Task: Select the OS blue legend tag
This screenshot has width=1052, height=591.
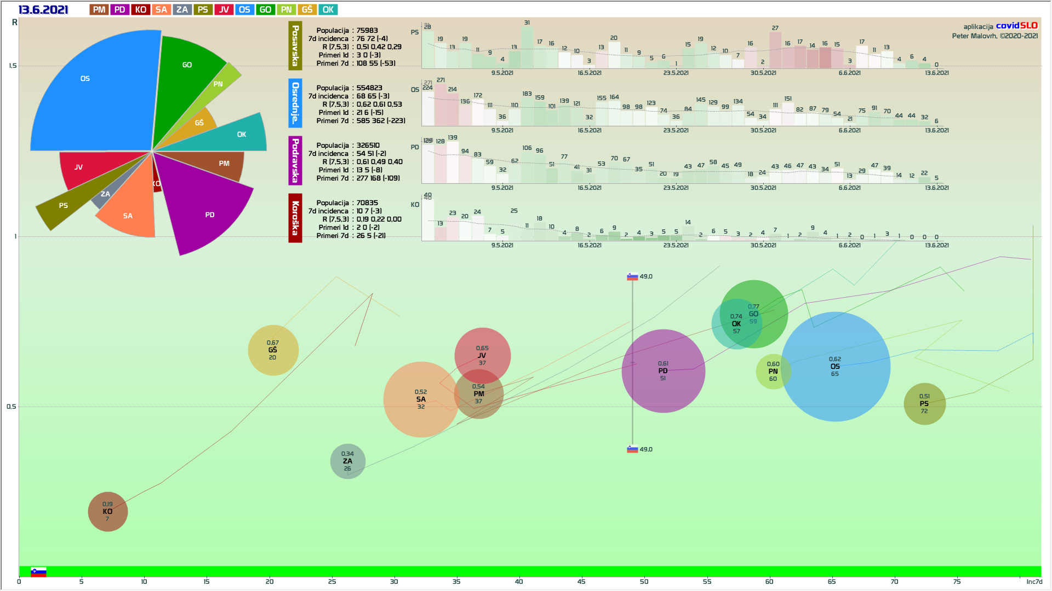Action: (x=244, y=10)
